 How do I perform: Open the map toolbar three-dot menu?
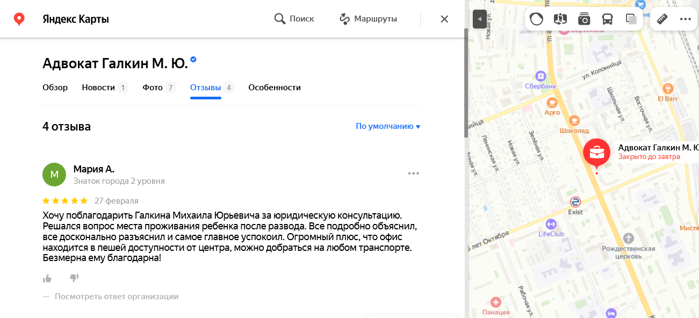(x=685, y=19)
